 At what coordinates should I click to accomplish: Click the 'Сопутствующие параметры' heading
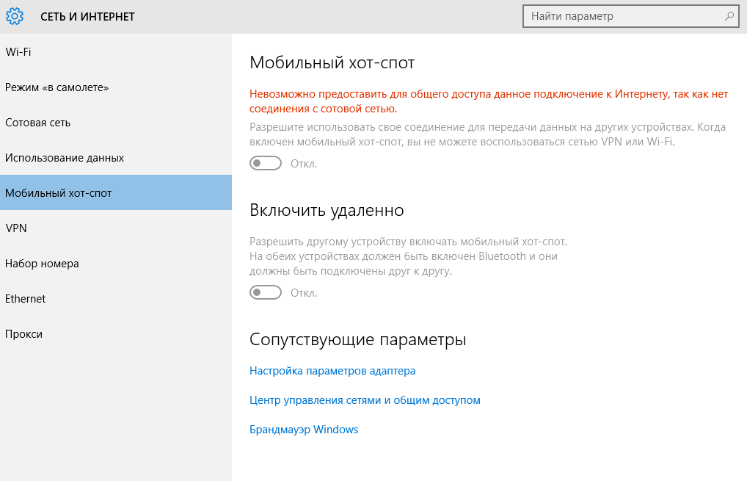tap(358, 340)
